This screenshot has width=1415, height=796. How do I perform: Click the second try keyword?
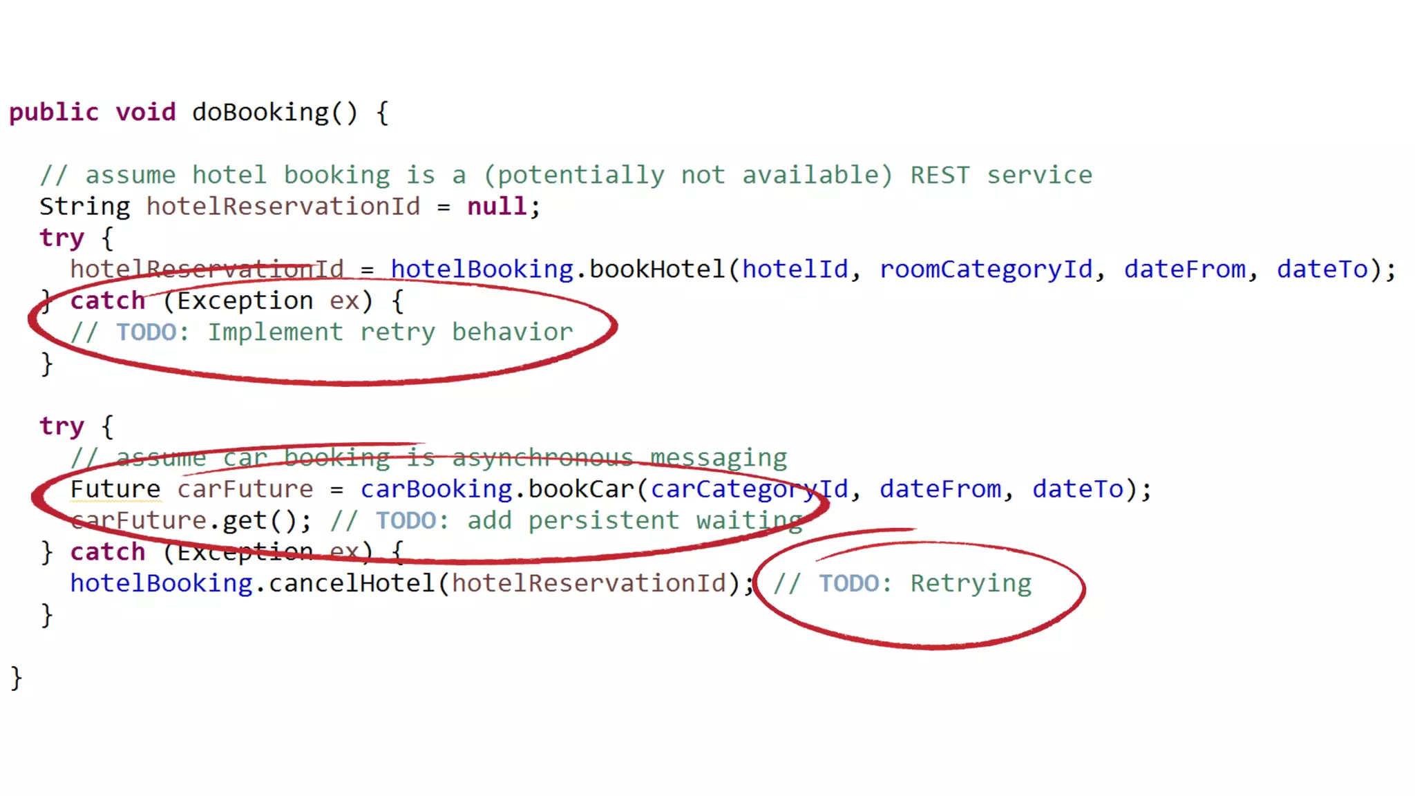coord(61,426)
